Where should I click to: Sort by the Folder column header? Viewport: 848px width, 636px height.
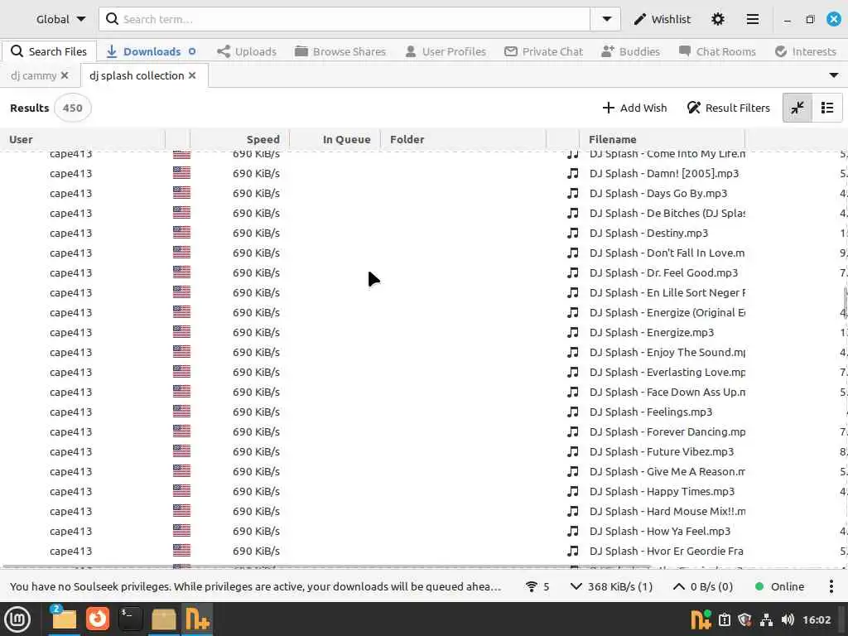[x=463, y=139]
